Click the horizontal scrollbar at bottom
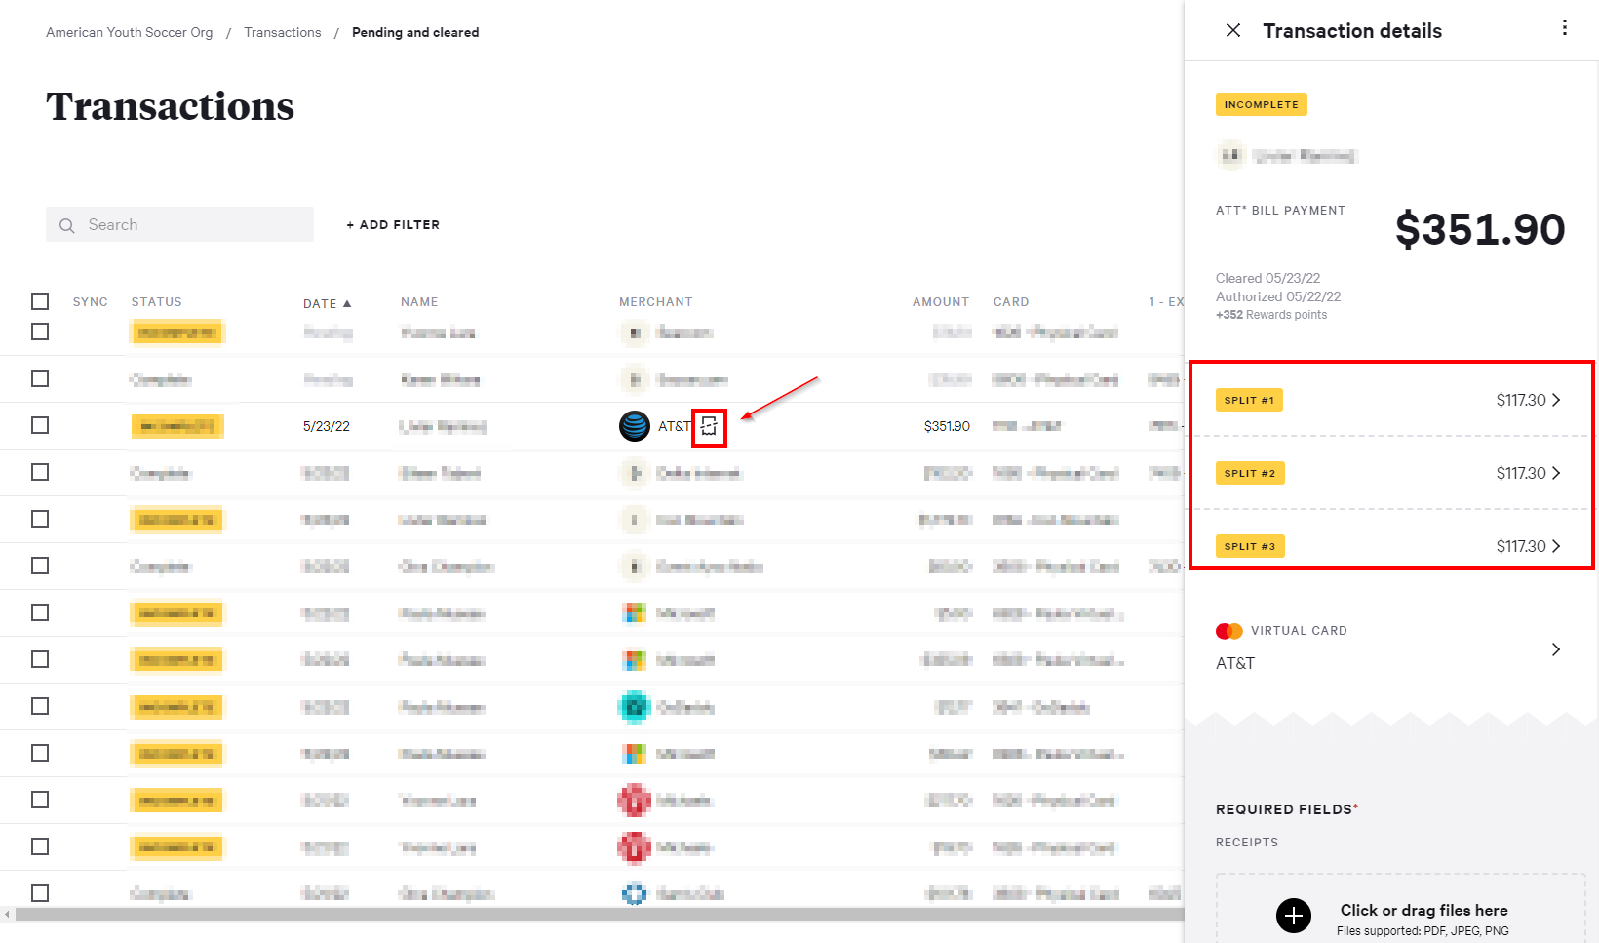 (585, 915)
